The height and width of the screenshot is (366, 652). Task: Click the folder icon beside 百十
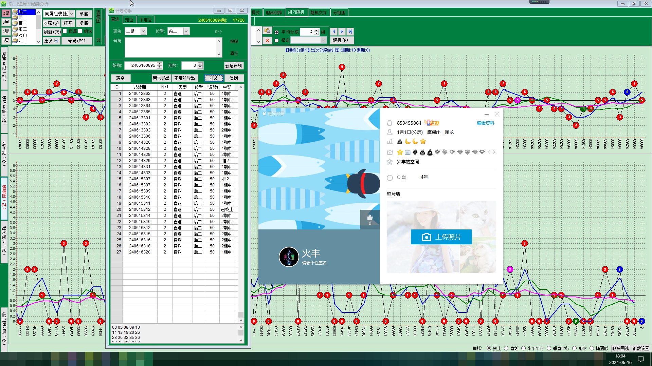pos(15,18)
